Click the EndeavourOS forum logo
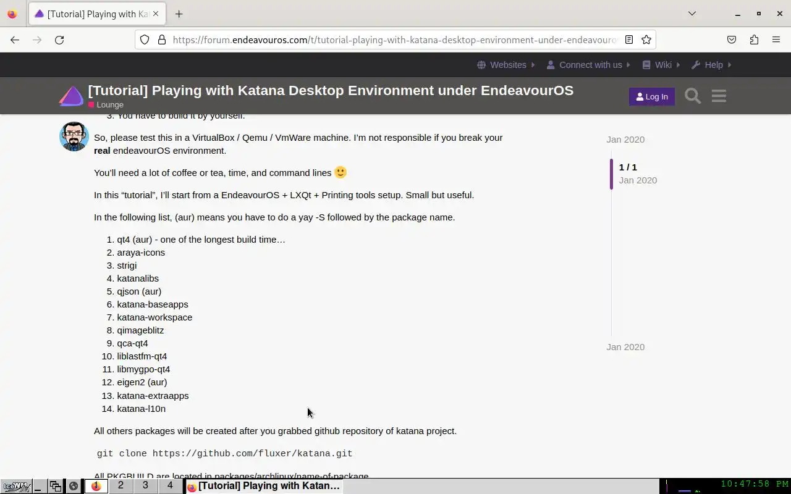The image size is (791, 494). (x=71, y=96)
